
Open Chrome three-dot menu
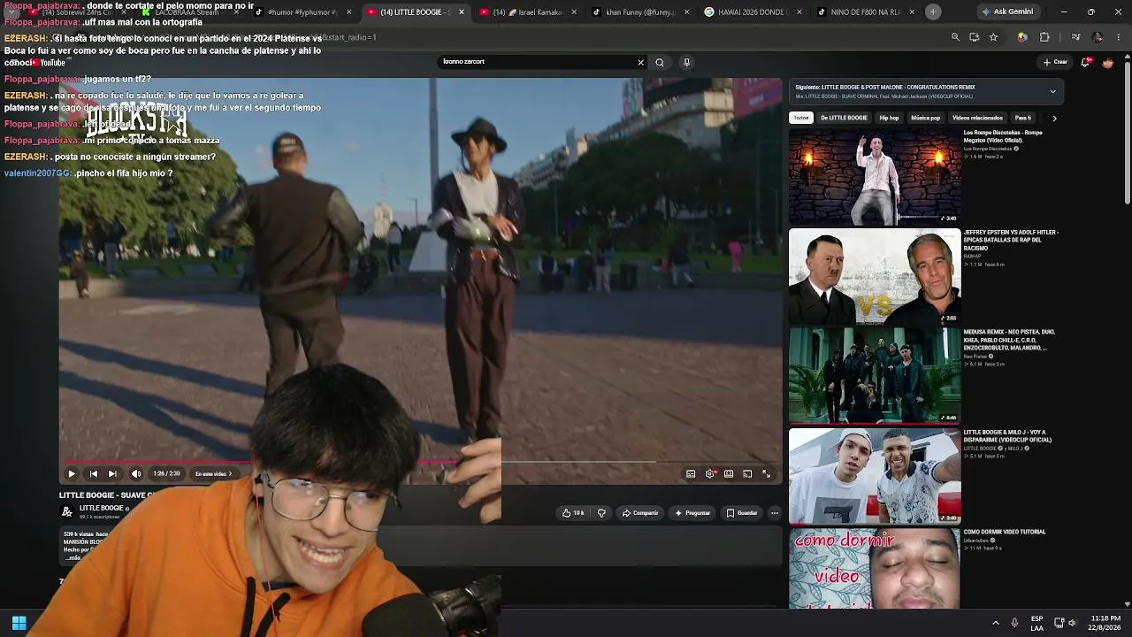(1118, 37)
